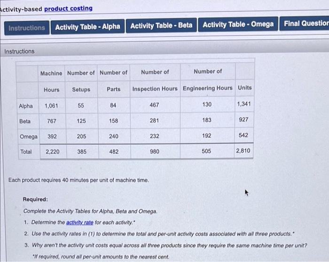The height and width of the screenshot is (262, 329).
Task: Select Omega units value 542
Action: 243,135
